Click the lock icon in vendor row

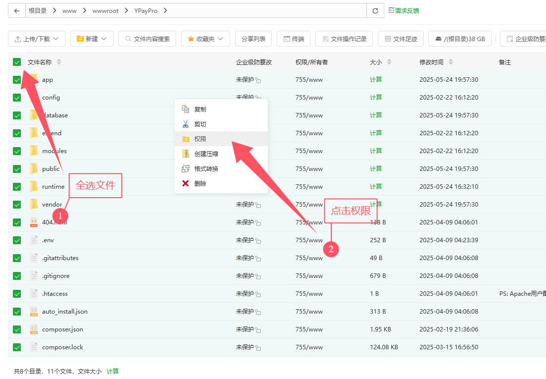click(x=258, y=205)
